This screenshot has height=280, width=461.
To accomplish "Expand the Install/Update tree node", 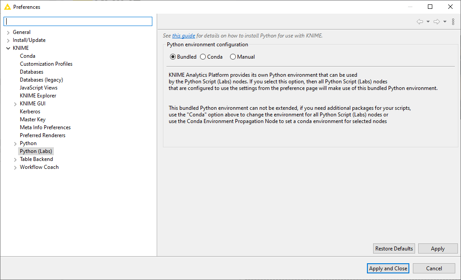I will [8, 41].
